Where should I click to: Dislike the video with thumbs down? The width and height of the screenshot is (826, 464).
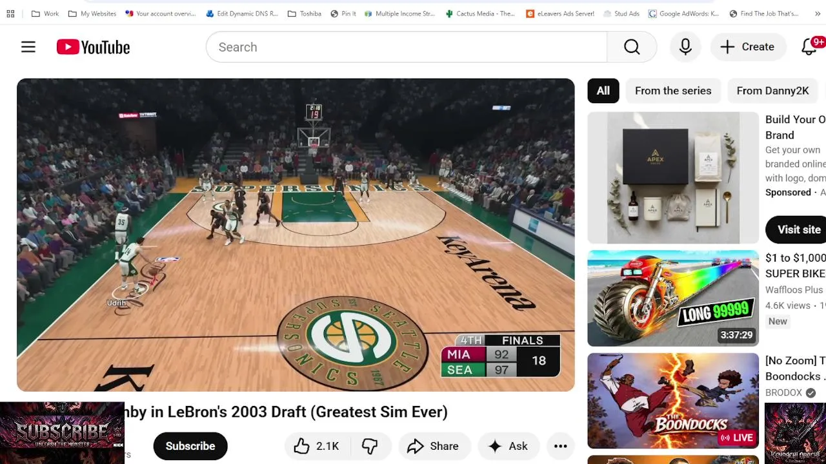370,446
